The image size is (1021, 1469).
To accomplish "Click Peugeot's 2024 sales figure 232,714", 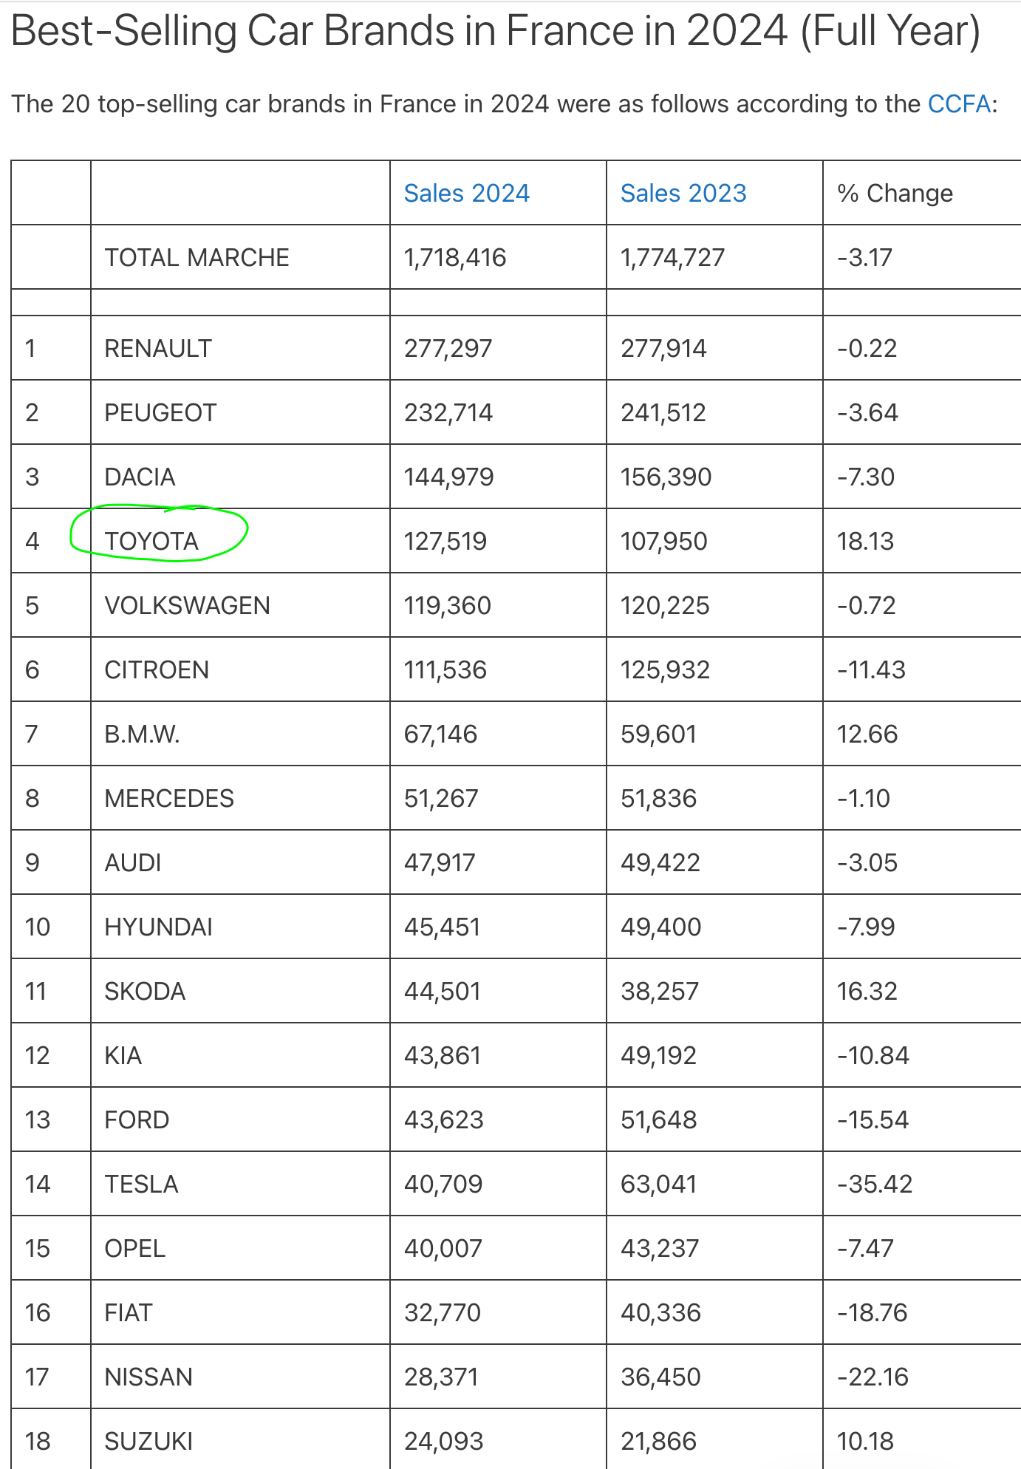I will [x=448, y=413].
